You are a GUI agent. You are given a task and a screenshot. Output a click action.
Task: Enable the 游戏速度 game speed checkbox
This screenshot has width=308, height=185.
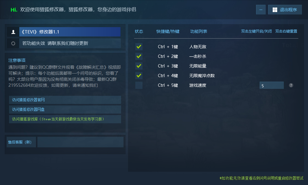[x=139, y=85]
